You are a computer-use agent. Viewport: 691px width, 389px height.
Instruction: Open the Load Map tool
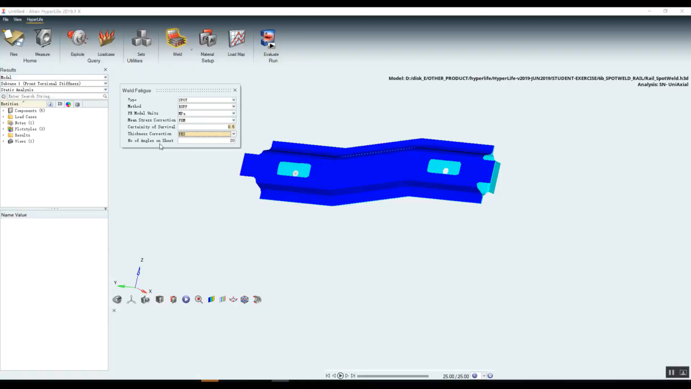tap(236, 42)
